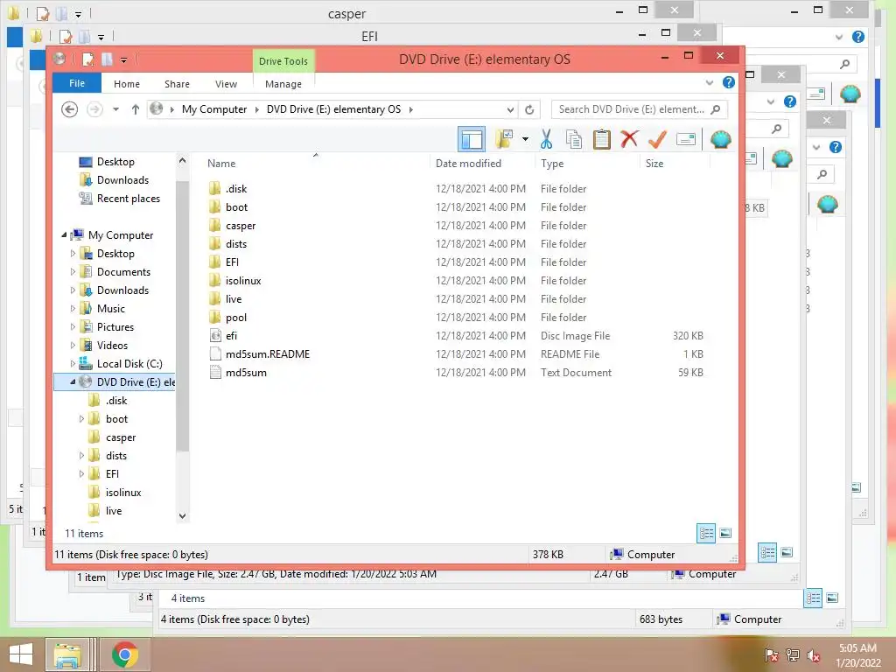Open the Help question mark icon
The width and height of the screenshot is (896, 672).
[x=729, y=83]
